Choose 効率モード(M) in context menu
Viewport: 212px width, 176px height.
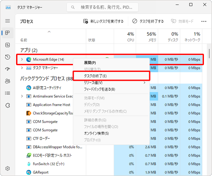pos(111,98)
